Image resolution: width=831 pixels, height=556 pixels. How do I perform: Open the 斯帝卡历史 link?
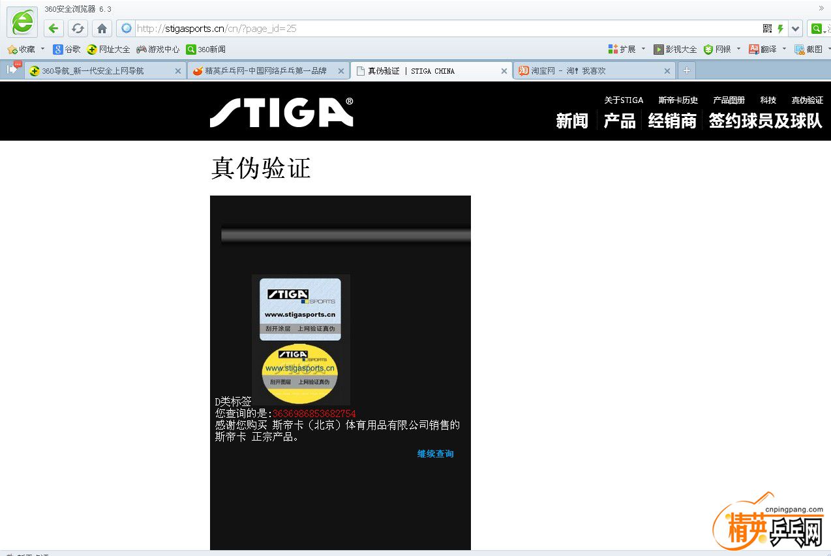(678, 100)
